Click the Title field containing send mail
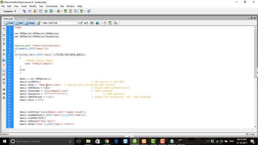 coord(62,23)
